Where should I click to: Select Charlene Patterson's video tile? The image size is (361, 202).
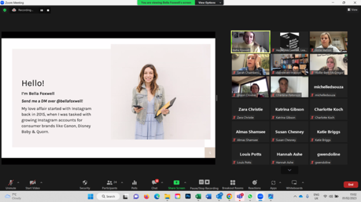tap(289, 87)
